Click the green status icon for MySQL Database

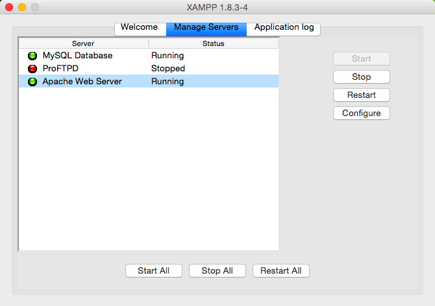32,56
